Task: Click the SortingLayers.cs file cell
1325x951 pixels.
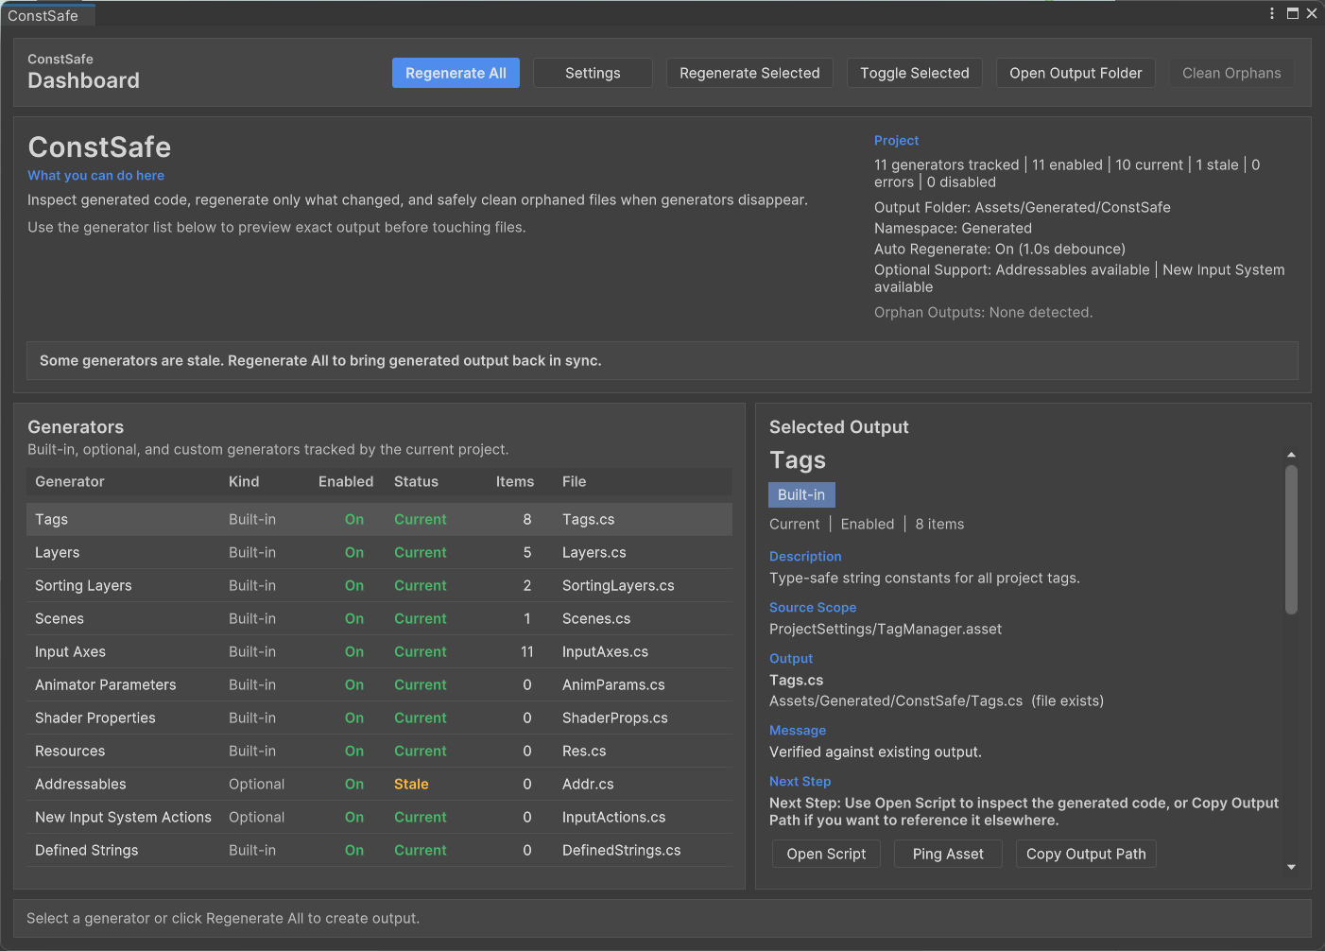Action: [x=618, y=585]
